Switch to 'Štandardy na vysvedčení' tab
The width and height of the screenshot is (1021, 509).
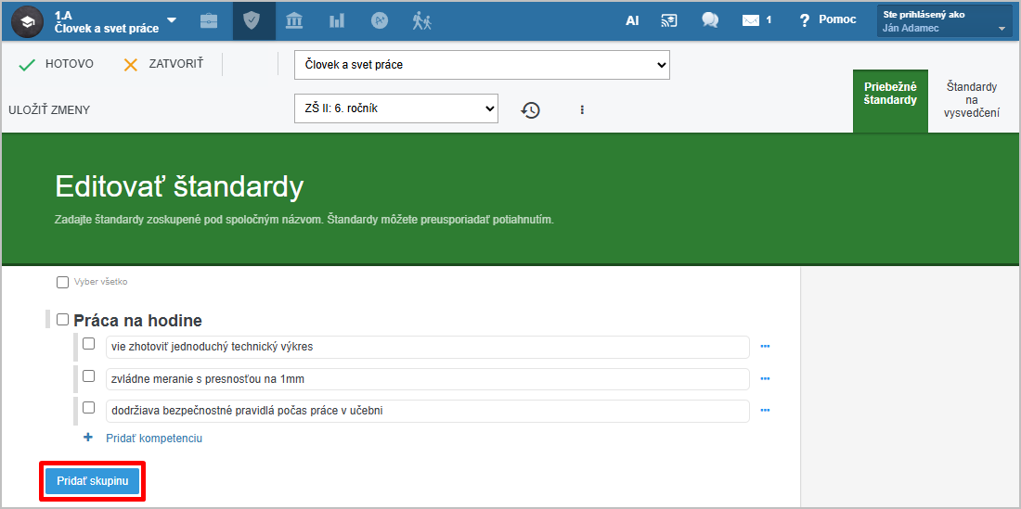(x=971, y=100)
